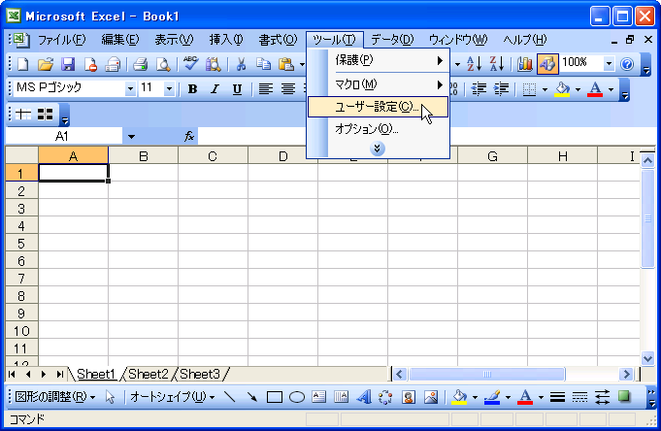Click the Decrease Indent icon

(479, 89)
